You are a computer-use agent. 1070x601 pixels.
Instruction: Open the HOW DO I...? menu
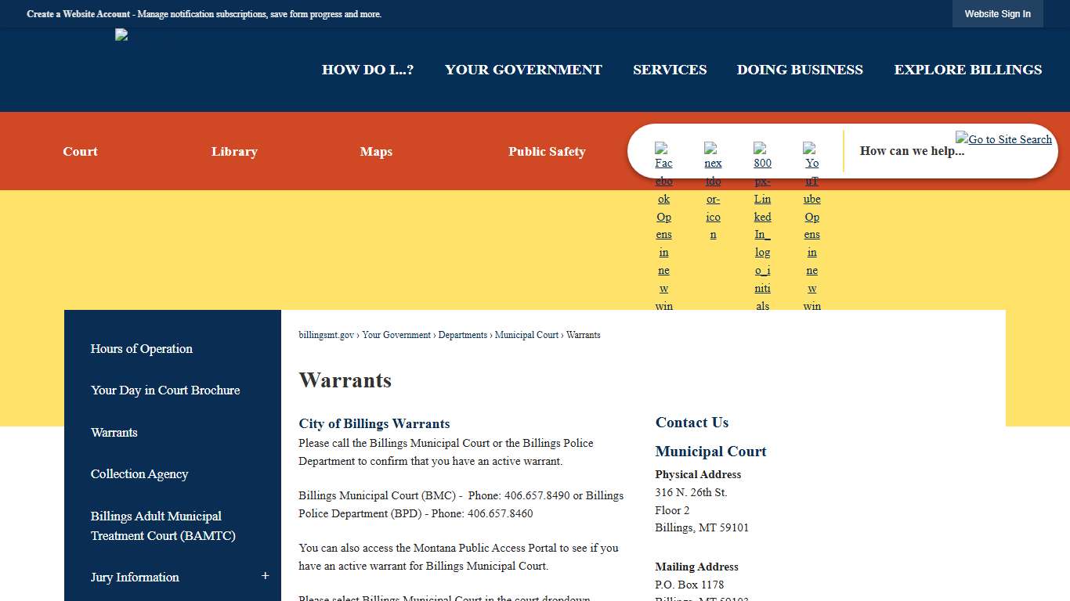pos(367,70)
